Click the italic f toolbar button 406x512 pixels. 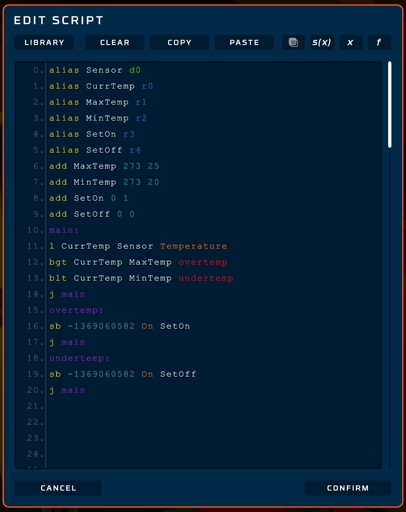click(379, 43)
